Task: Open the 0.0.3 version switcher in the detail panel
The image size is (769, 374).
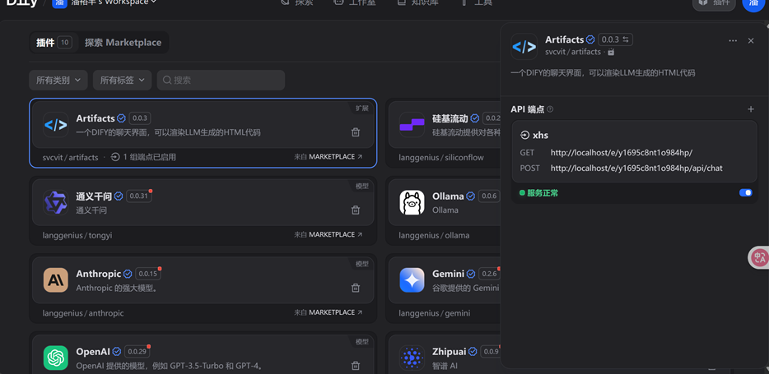Action: pos(616,39)
